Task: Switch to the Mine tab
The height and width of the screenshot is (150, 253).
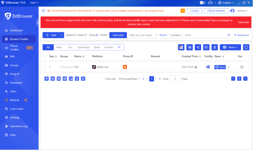Action: pos(59,47)
